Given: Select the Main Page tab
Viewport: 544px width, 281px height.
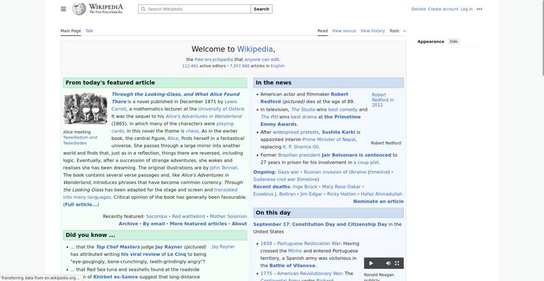Looking at the screenshot, I should [71, 31].
